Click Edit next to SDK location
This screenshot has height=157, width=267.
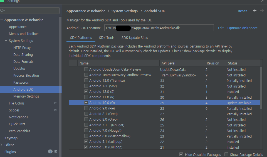click(x=221, y=28)
